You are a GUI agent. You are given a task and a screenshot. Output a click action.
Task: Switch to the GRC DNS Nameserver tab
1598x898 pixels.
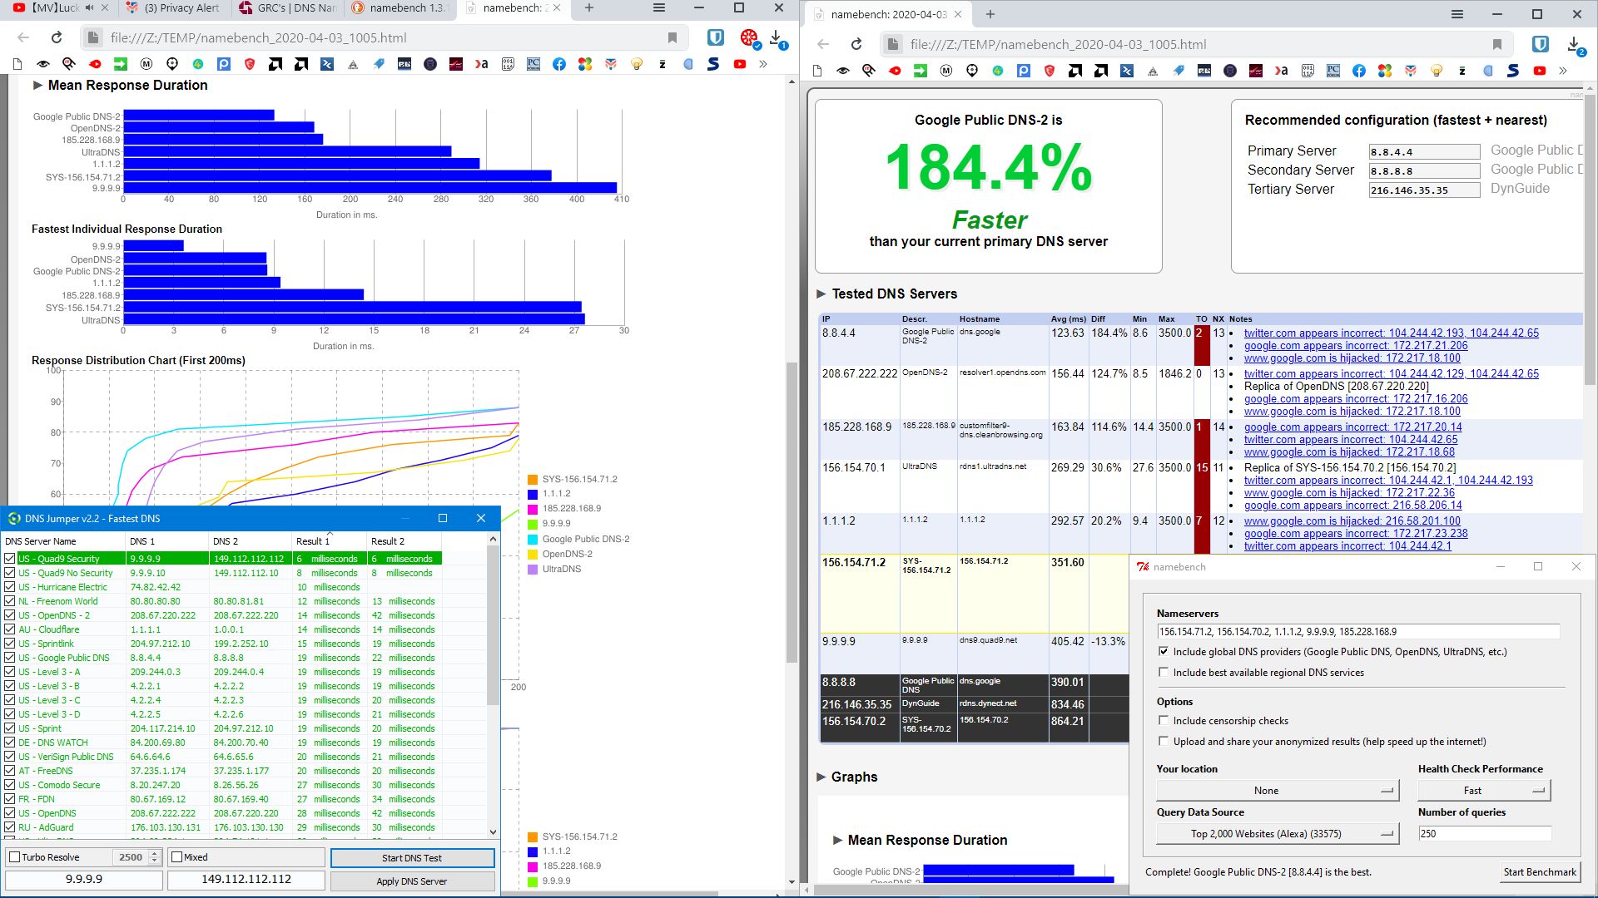click(x=286, y=8)
